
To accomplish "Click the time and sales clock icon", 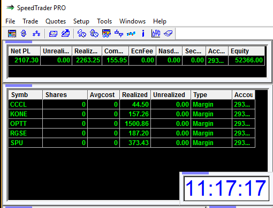I will (x=82, y=34).
